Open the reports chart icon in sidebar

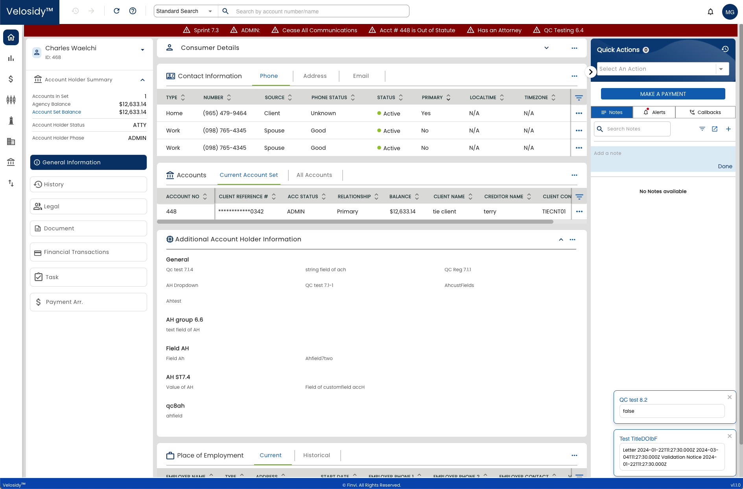coord(11,58)
